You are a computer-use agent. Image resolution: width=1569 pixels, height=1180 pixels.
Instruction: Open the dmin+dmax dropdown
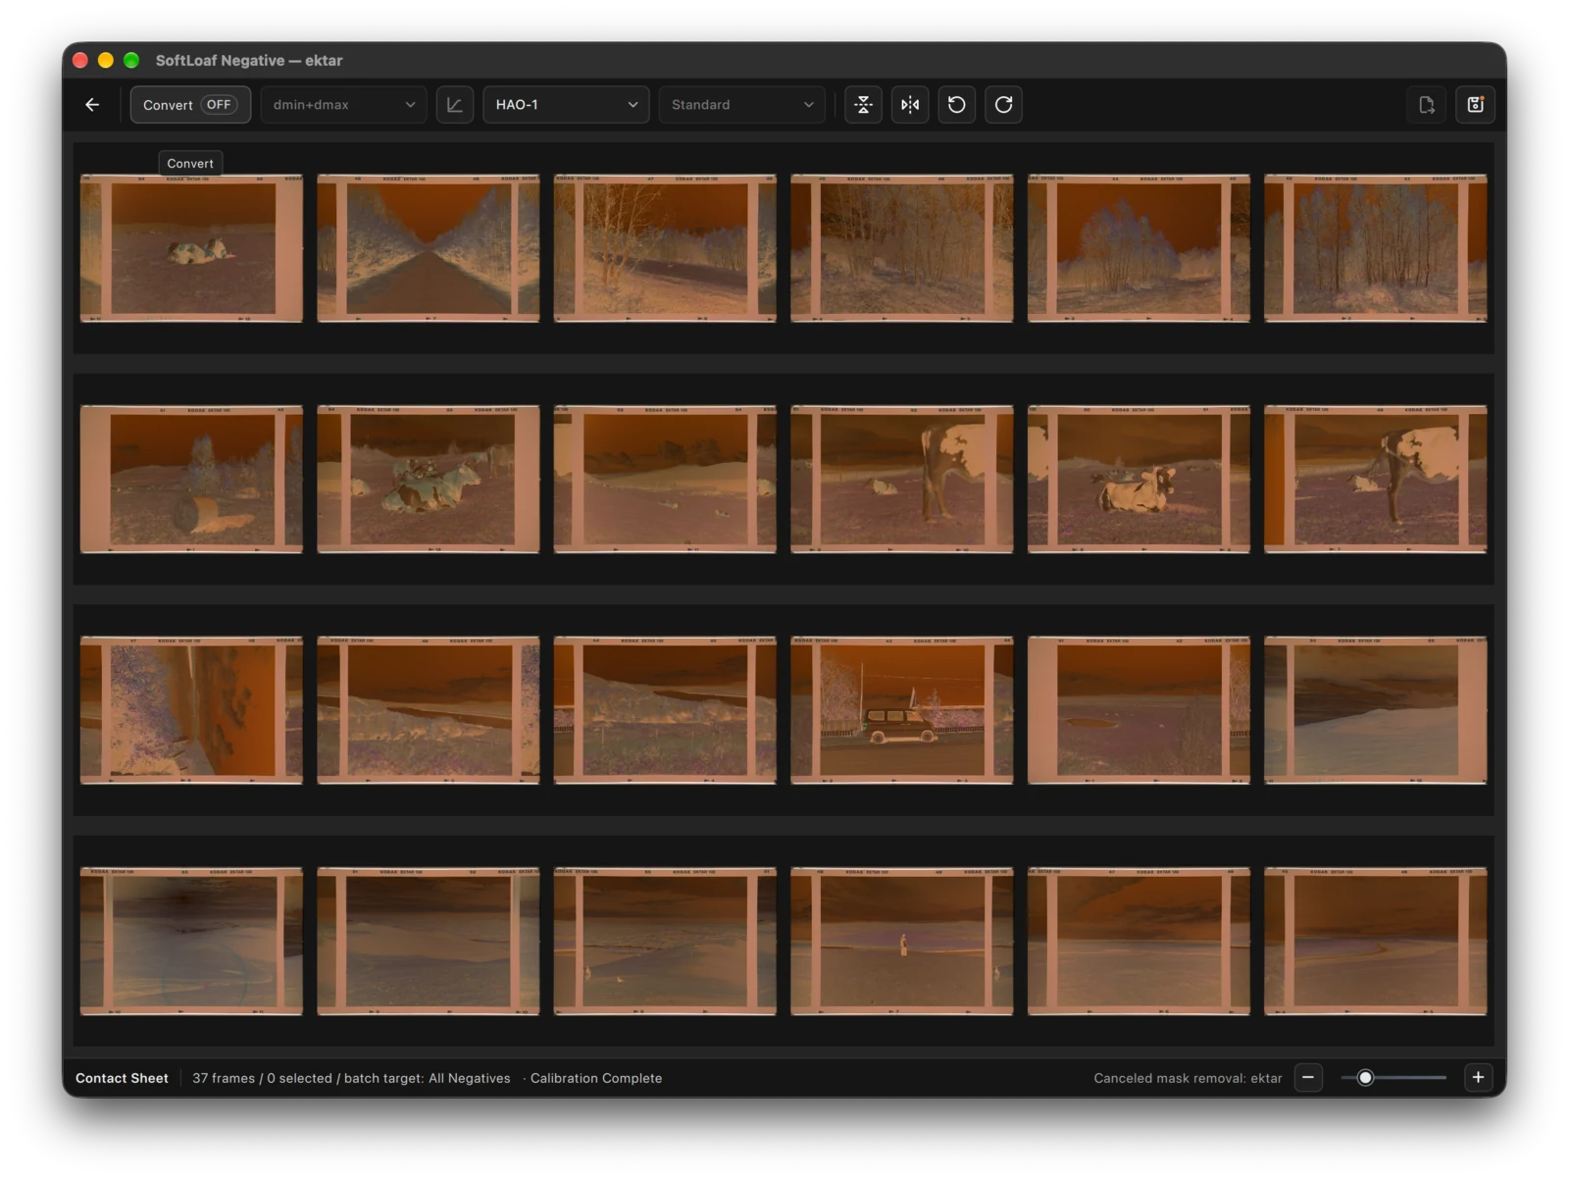point(343,105)
